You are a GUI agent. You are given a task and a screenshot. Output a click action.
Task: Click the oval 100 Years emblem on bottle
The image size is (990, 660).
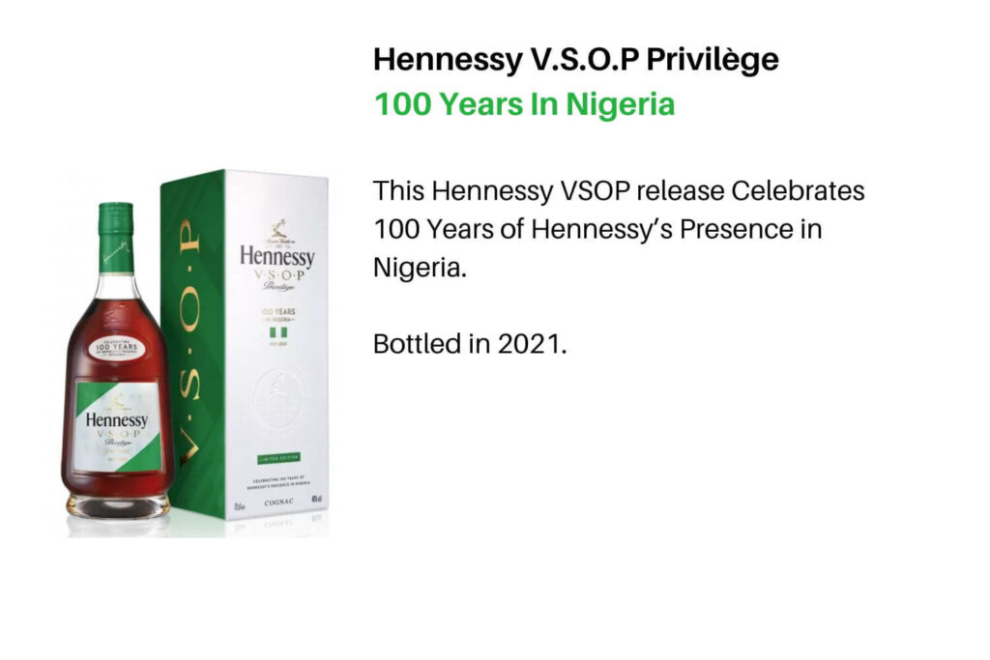(x=116, y=348)
